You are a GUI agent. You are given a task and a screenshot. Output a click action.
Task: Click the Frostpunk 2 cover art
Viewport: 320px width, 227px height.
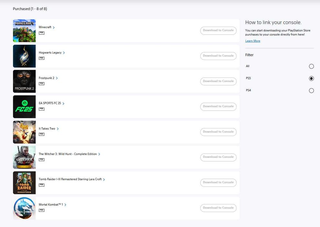pyautogui.click(x=24, y=81)
